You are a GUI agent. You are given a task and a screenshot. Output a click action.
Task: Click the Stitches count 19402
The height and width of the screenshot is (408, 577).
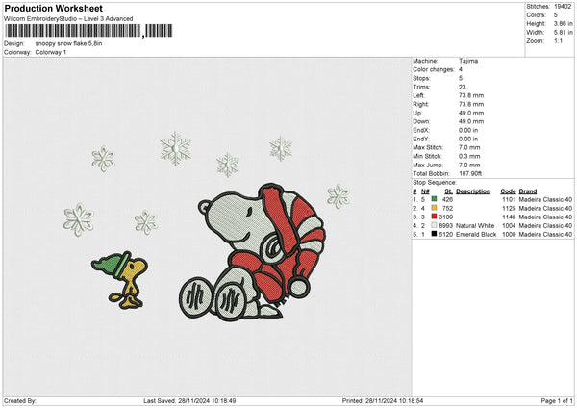pyautogui.click(x=563, y=7)
